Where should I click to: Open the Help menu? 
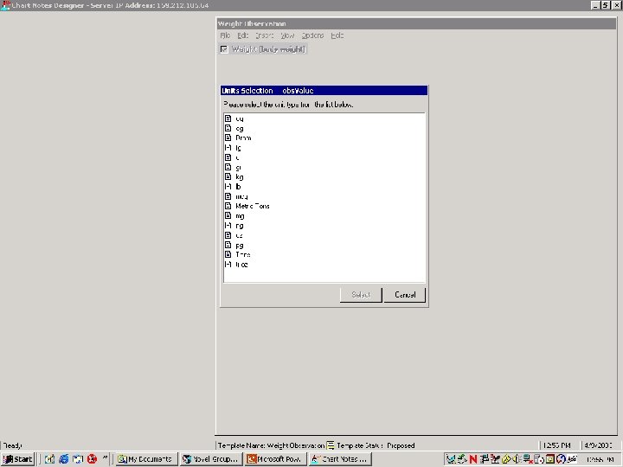[337, 35]
